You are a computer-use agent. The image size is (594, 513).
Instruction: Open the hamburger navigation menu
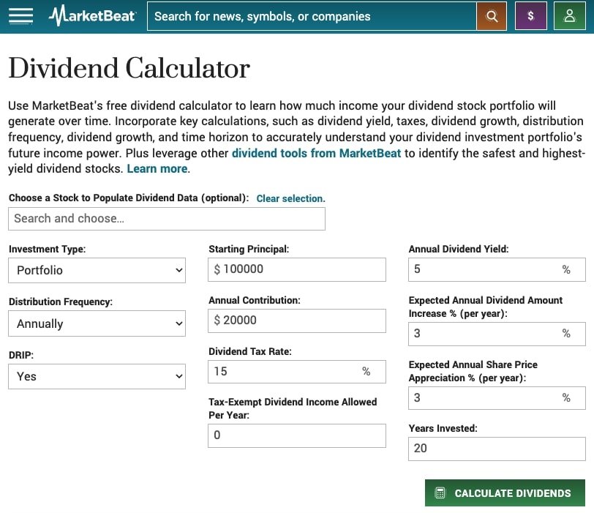tap(20, 15)
